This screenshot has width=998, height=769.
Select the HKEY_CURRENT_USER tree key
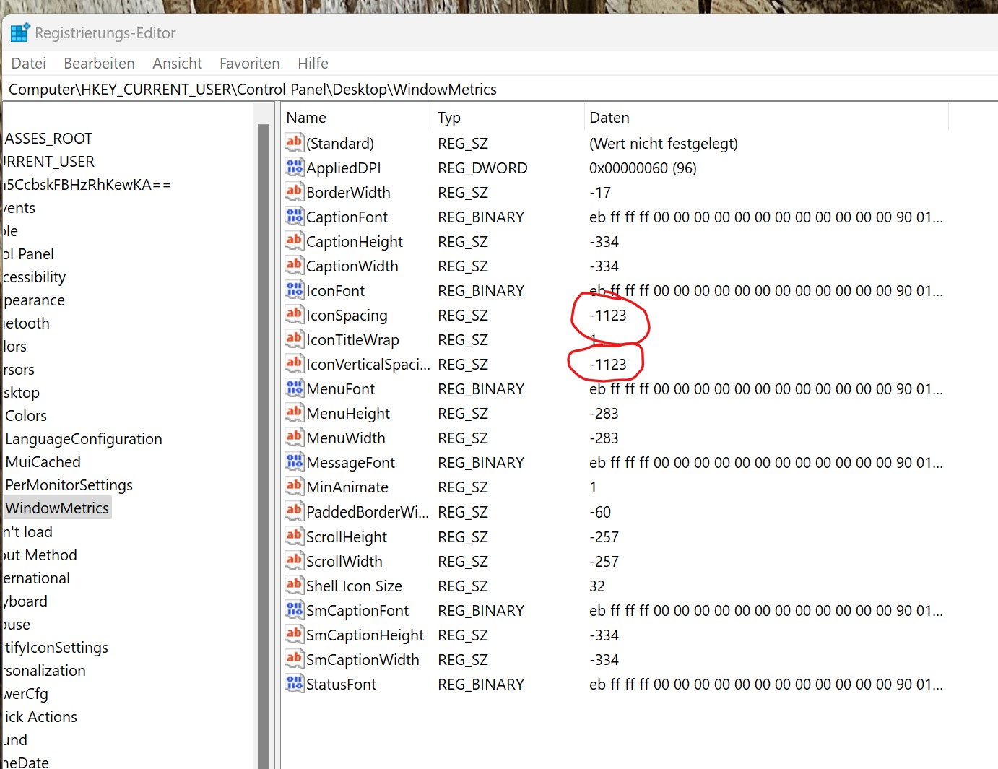click(x=48, y=161)
